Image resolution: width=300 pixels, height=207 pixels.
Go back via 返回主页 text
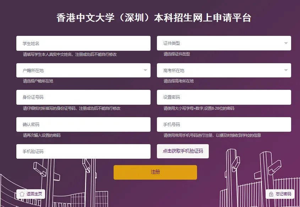tap(34, 194)
